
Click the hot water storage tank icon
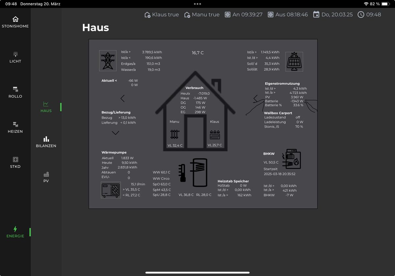click(199, 172)
